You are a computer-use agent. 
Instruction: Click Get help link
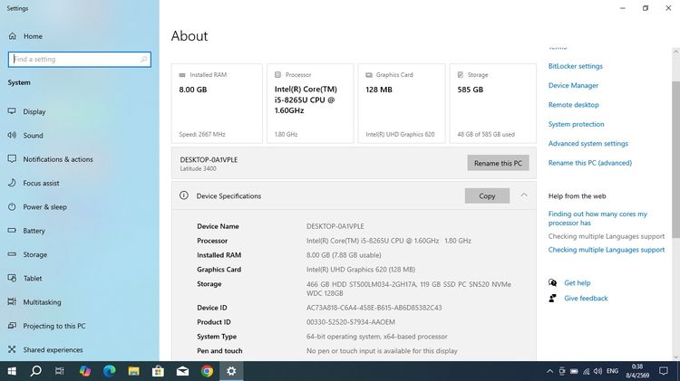coord(578,282)
